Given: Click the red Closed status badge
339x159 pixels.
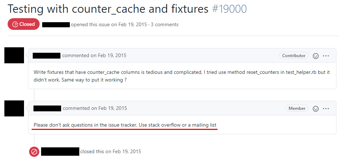Looking at the screenshot, I should pyautogui.click(x=24, y=24).
